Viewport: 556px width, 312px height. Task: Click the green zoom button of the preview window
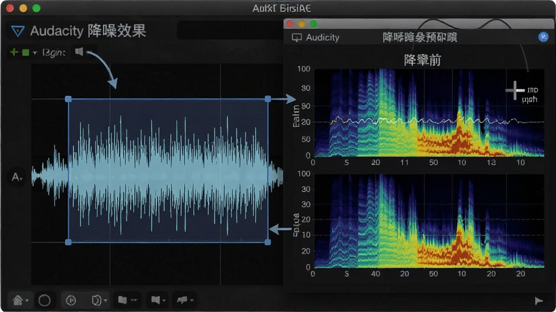[x=313, y=24]
